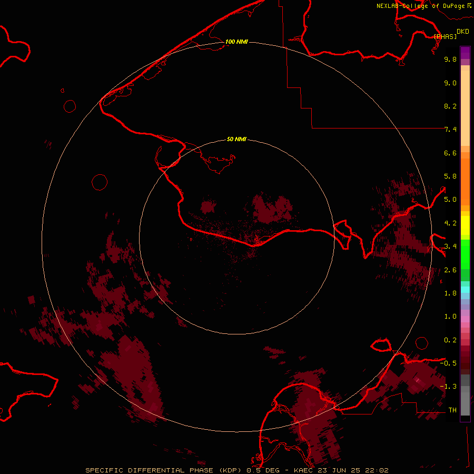Pick the pale peach segment beside 8.2
This screenshot has width=474, height=474.
point(465,108)
